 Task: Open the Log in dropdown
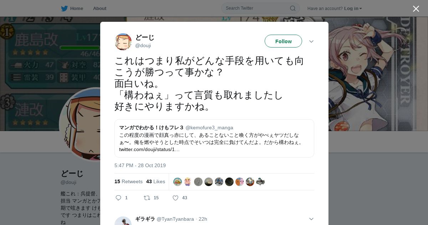[353, 8]
